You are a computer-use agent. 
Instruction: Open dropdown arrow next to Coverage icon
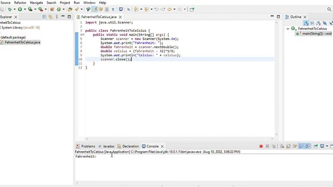[x=35, y=9]
